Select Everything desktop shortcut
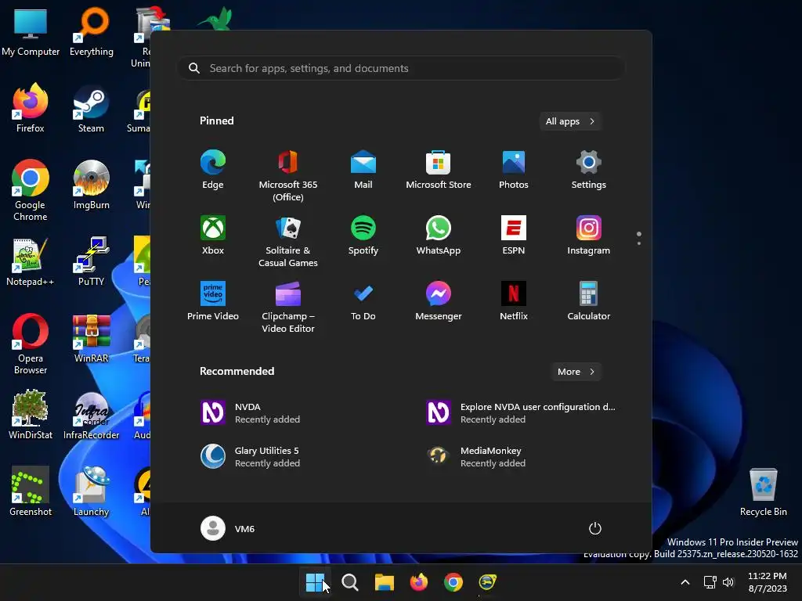Image resolution: width=802 pixels, height=601 pixels. click(92, 32)
